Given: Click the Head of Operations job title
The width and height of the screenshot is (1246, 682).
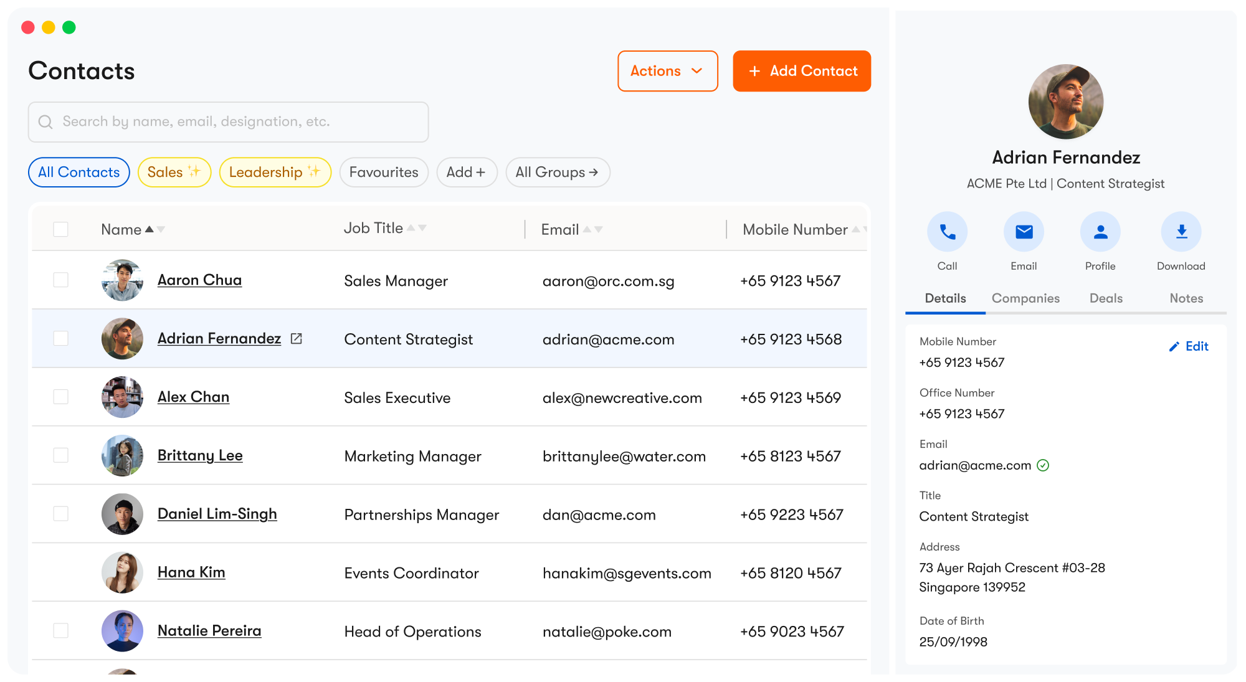Looking at the screenshot, I should tap(413, 632).
